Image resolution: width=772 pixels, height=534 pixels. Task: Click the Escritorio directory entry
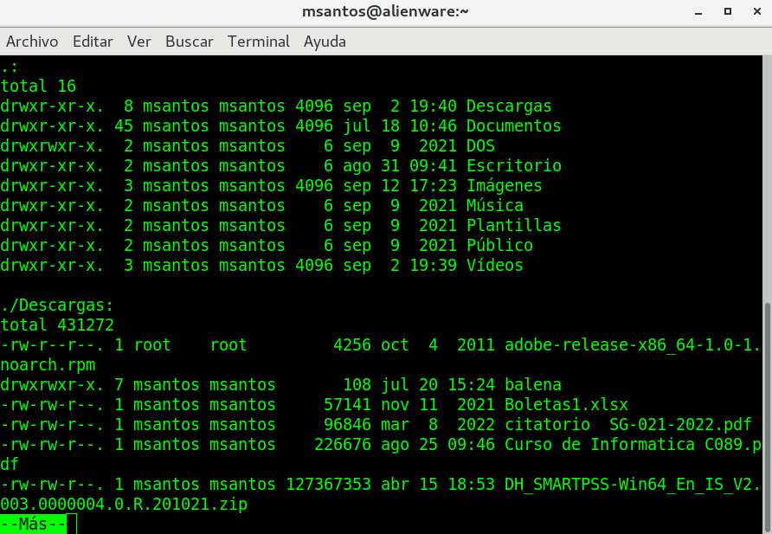coord(513,166)
